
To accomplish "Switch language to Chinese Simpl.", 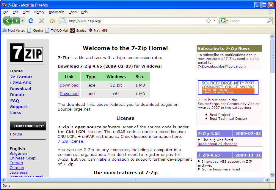I will (23, 158).
